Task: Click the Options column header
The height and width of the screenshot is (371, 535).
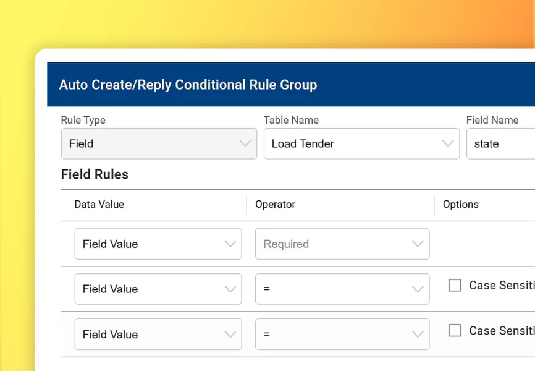Action: (x=461, y=205)
